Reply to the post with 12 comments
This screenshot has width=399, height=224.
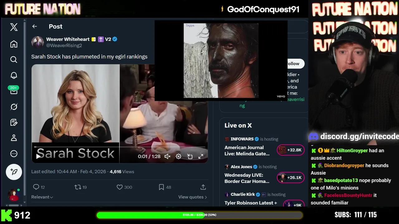point(39,187)
